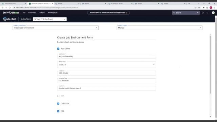Click the ServiceNow Search box
Screen dimensions: 217x122
coord(184,13)
